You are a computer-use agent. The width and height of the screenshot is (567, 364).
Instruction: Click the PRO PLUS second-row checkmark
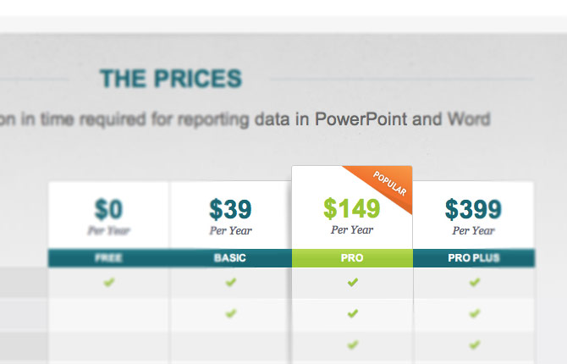point(475,313)
